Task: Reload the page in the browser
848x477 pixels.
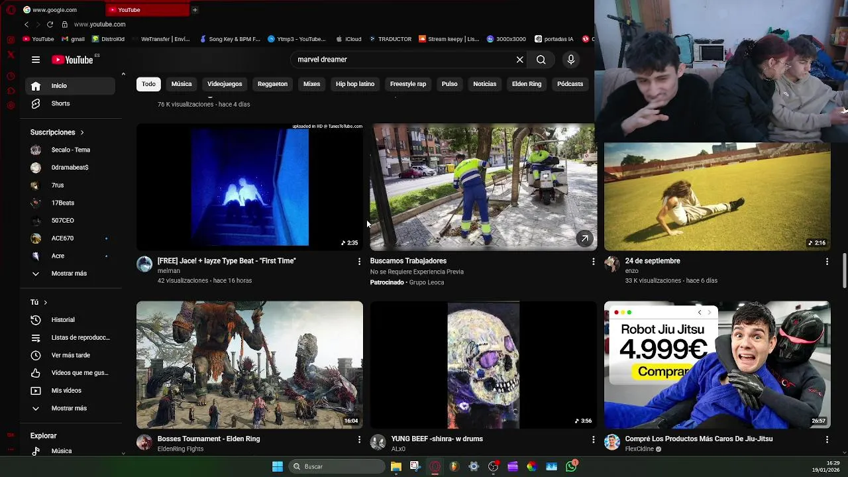Action: pos(50,25)
